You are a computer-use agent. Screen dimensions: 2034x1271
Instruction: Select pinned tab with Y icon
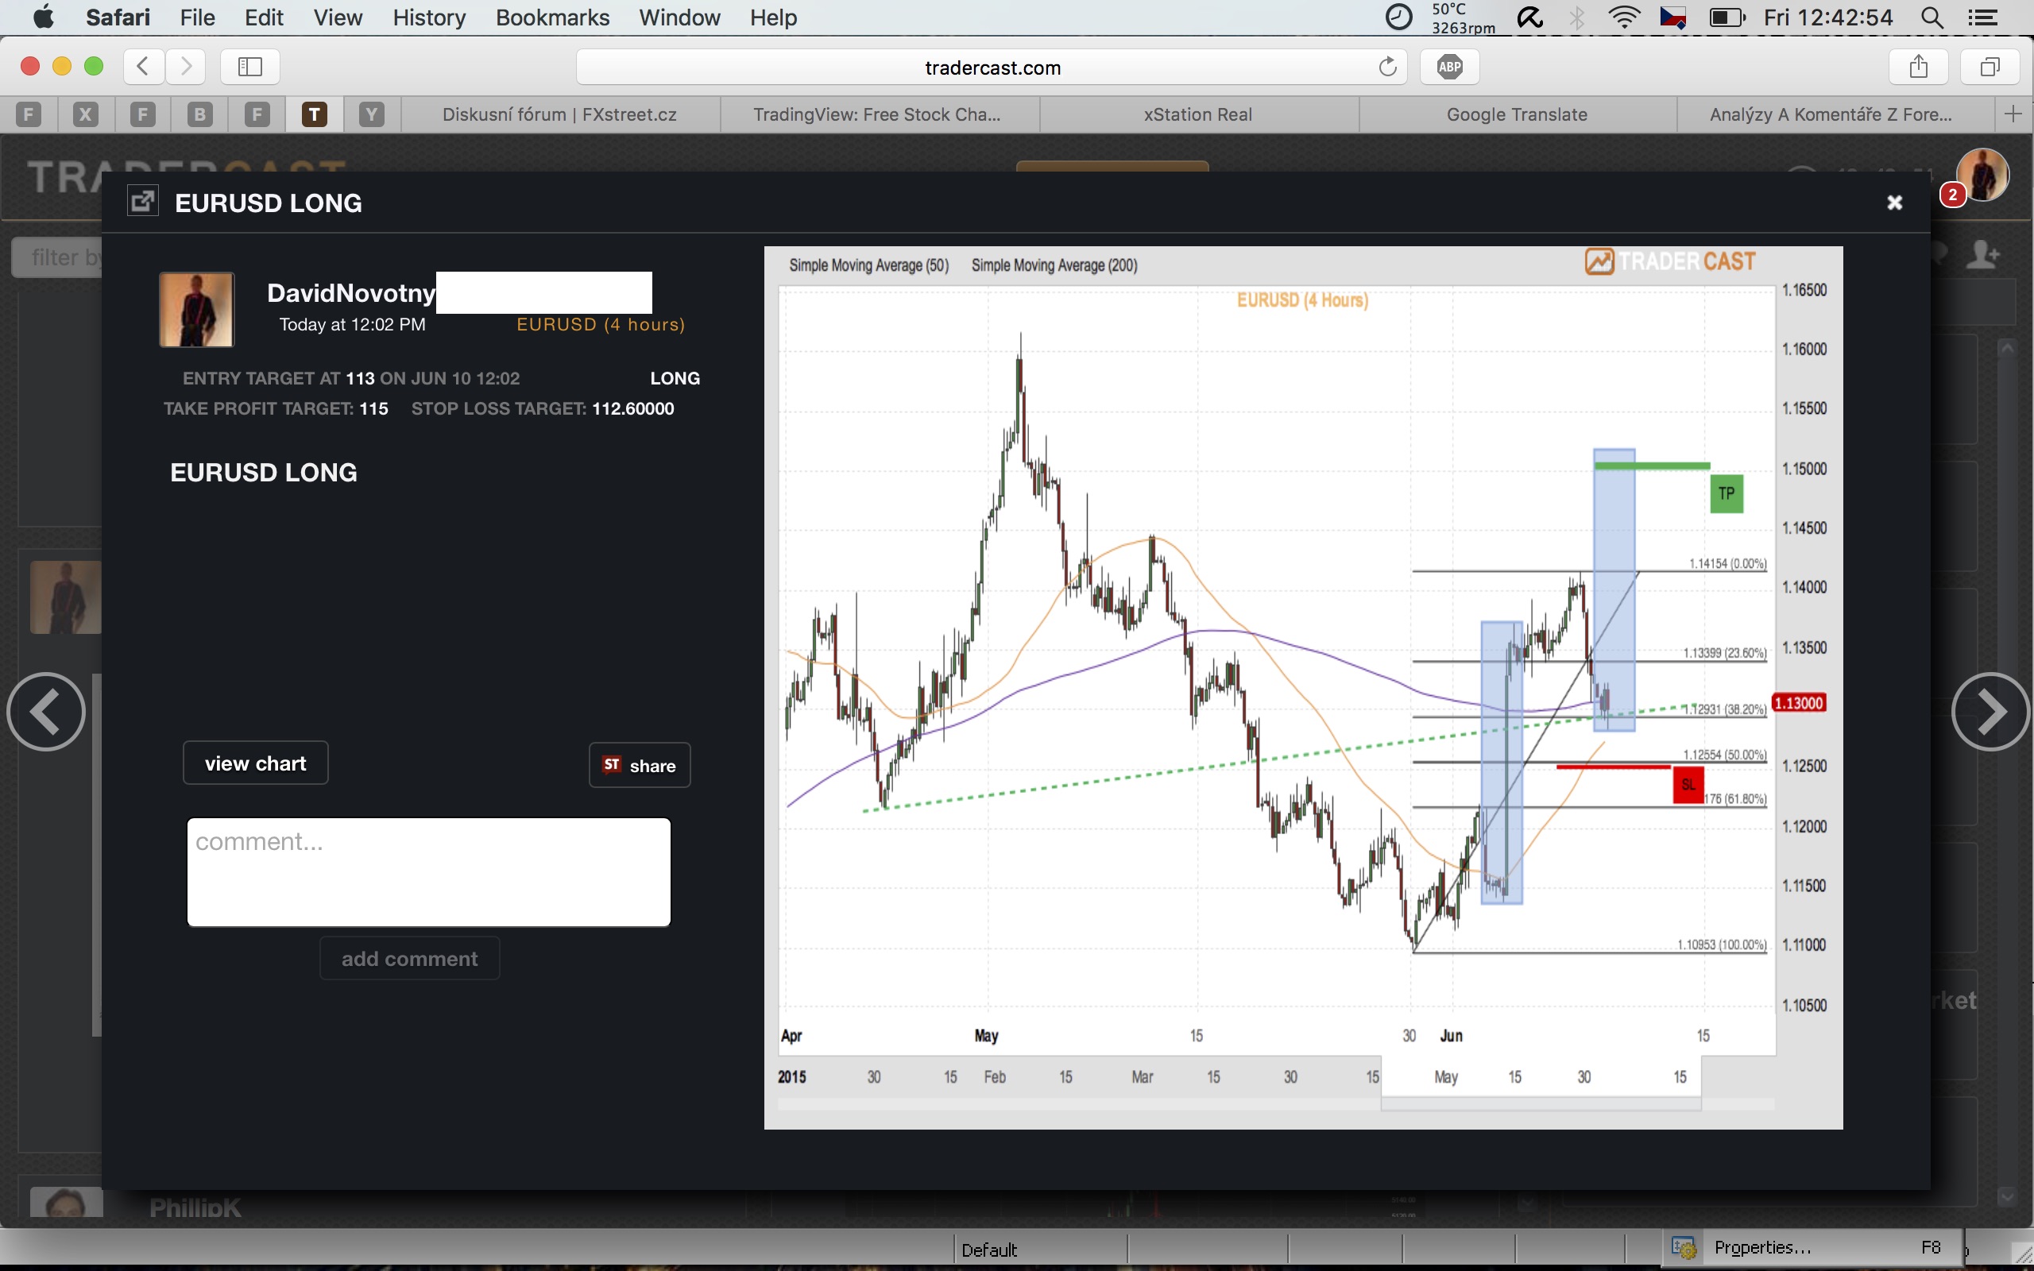pyautogui.click(x=372, y=114)
